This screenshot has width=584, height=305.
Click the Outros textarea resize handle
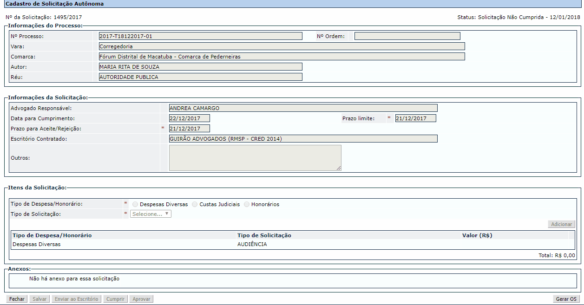point(339,168)
